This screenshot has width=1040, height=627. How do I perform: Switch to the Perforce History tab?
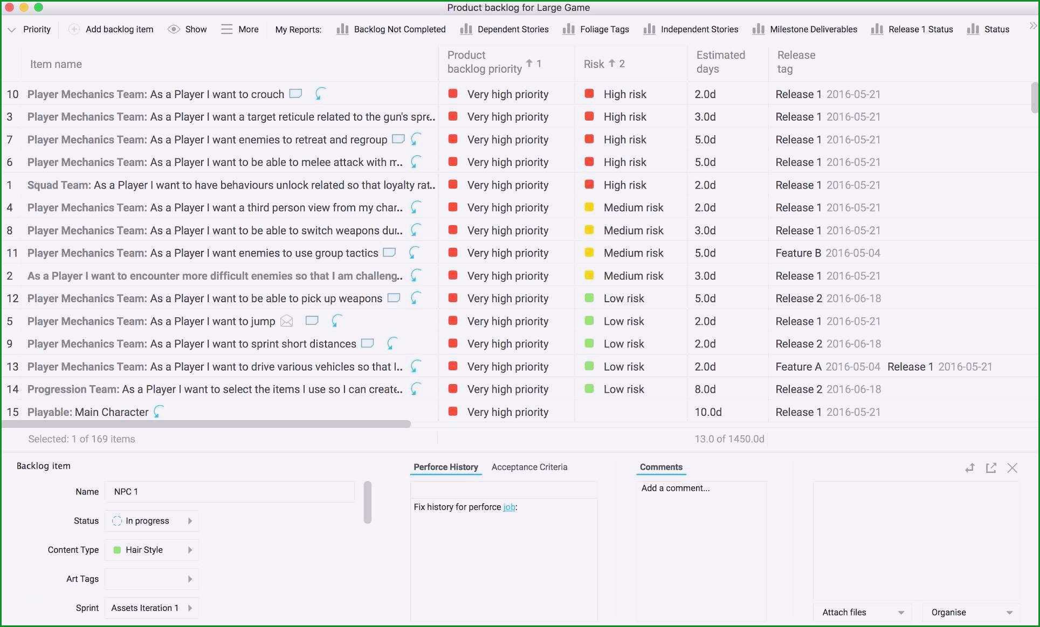446,468
